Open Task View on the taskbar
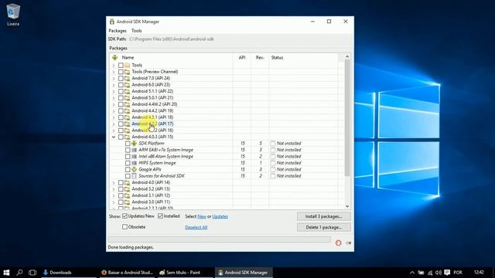This screenshot has height=278, width=495. click(32, 273)
